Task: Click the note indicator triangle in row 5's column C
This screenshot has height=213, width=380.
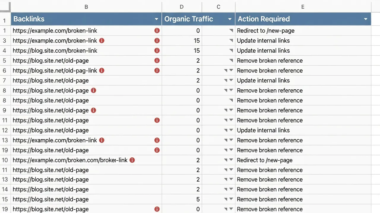Action: coord(231,61)
